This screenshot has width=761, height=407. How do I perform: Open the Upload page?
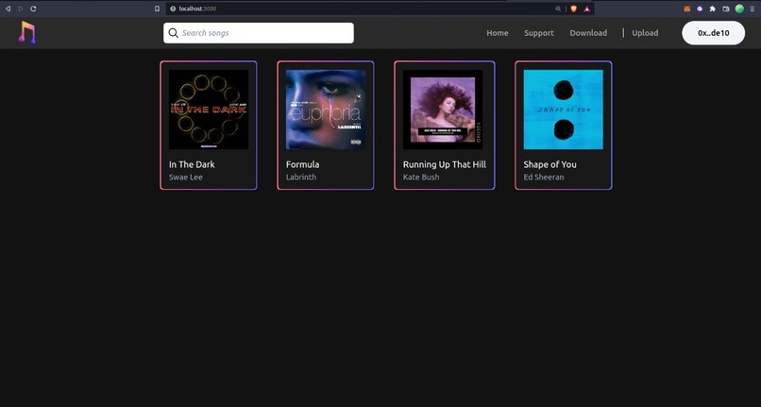coord(645,33)
